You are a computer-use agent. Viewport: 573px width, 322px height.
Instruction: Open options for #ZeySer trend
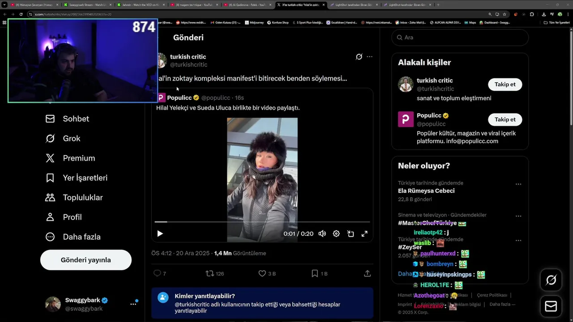pos(518,241)
